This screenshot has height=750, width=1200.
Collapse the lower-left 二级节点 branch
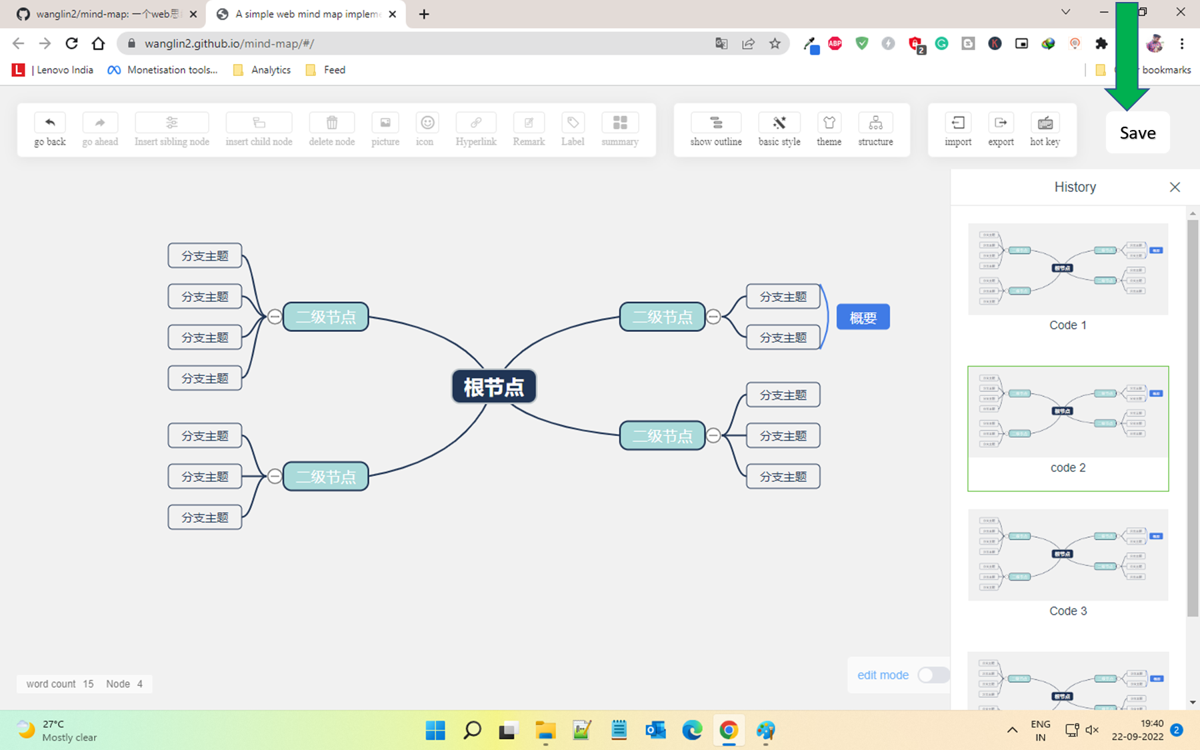(275, 476)
